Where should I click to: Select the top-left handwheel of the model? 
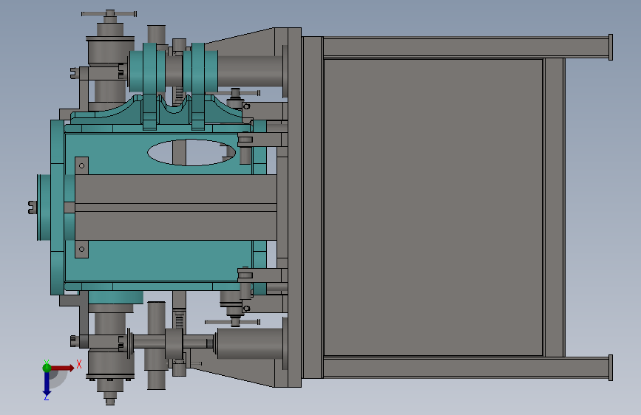(109, 14)
